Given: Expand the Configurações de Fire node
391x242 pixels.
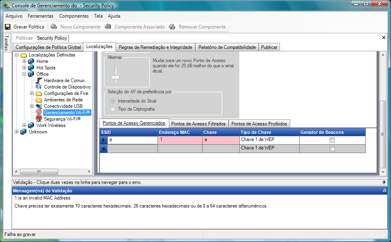Looking at the screenshot, I should (x=32, y=93).
